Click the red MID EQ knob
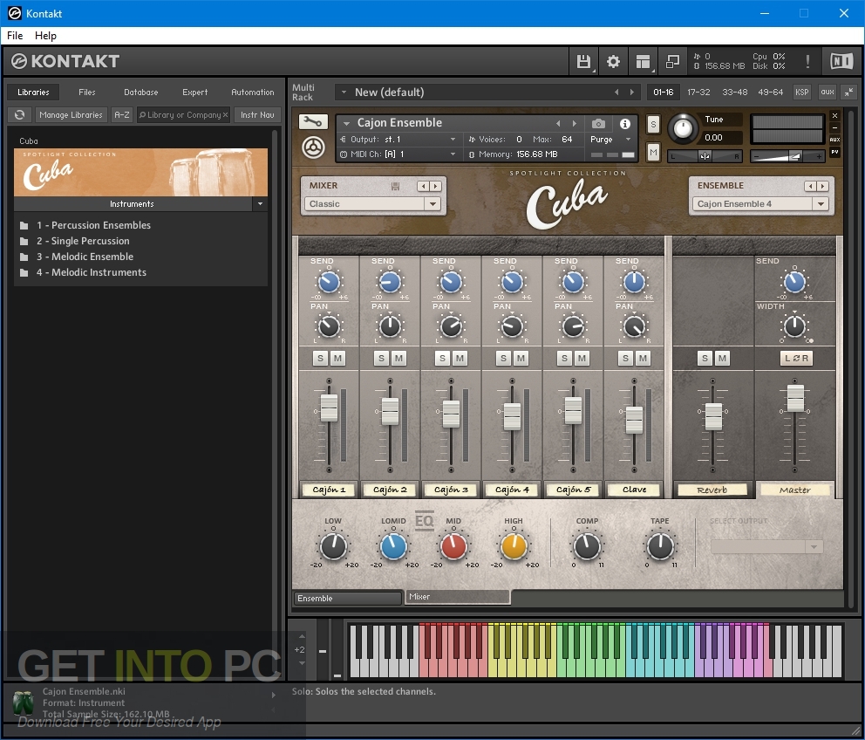Image resolution: width=865 pixels, height=740 pixels. 453,547
